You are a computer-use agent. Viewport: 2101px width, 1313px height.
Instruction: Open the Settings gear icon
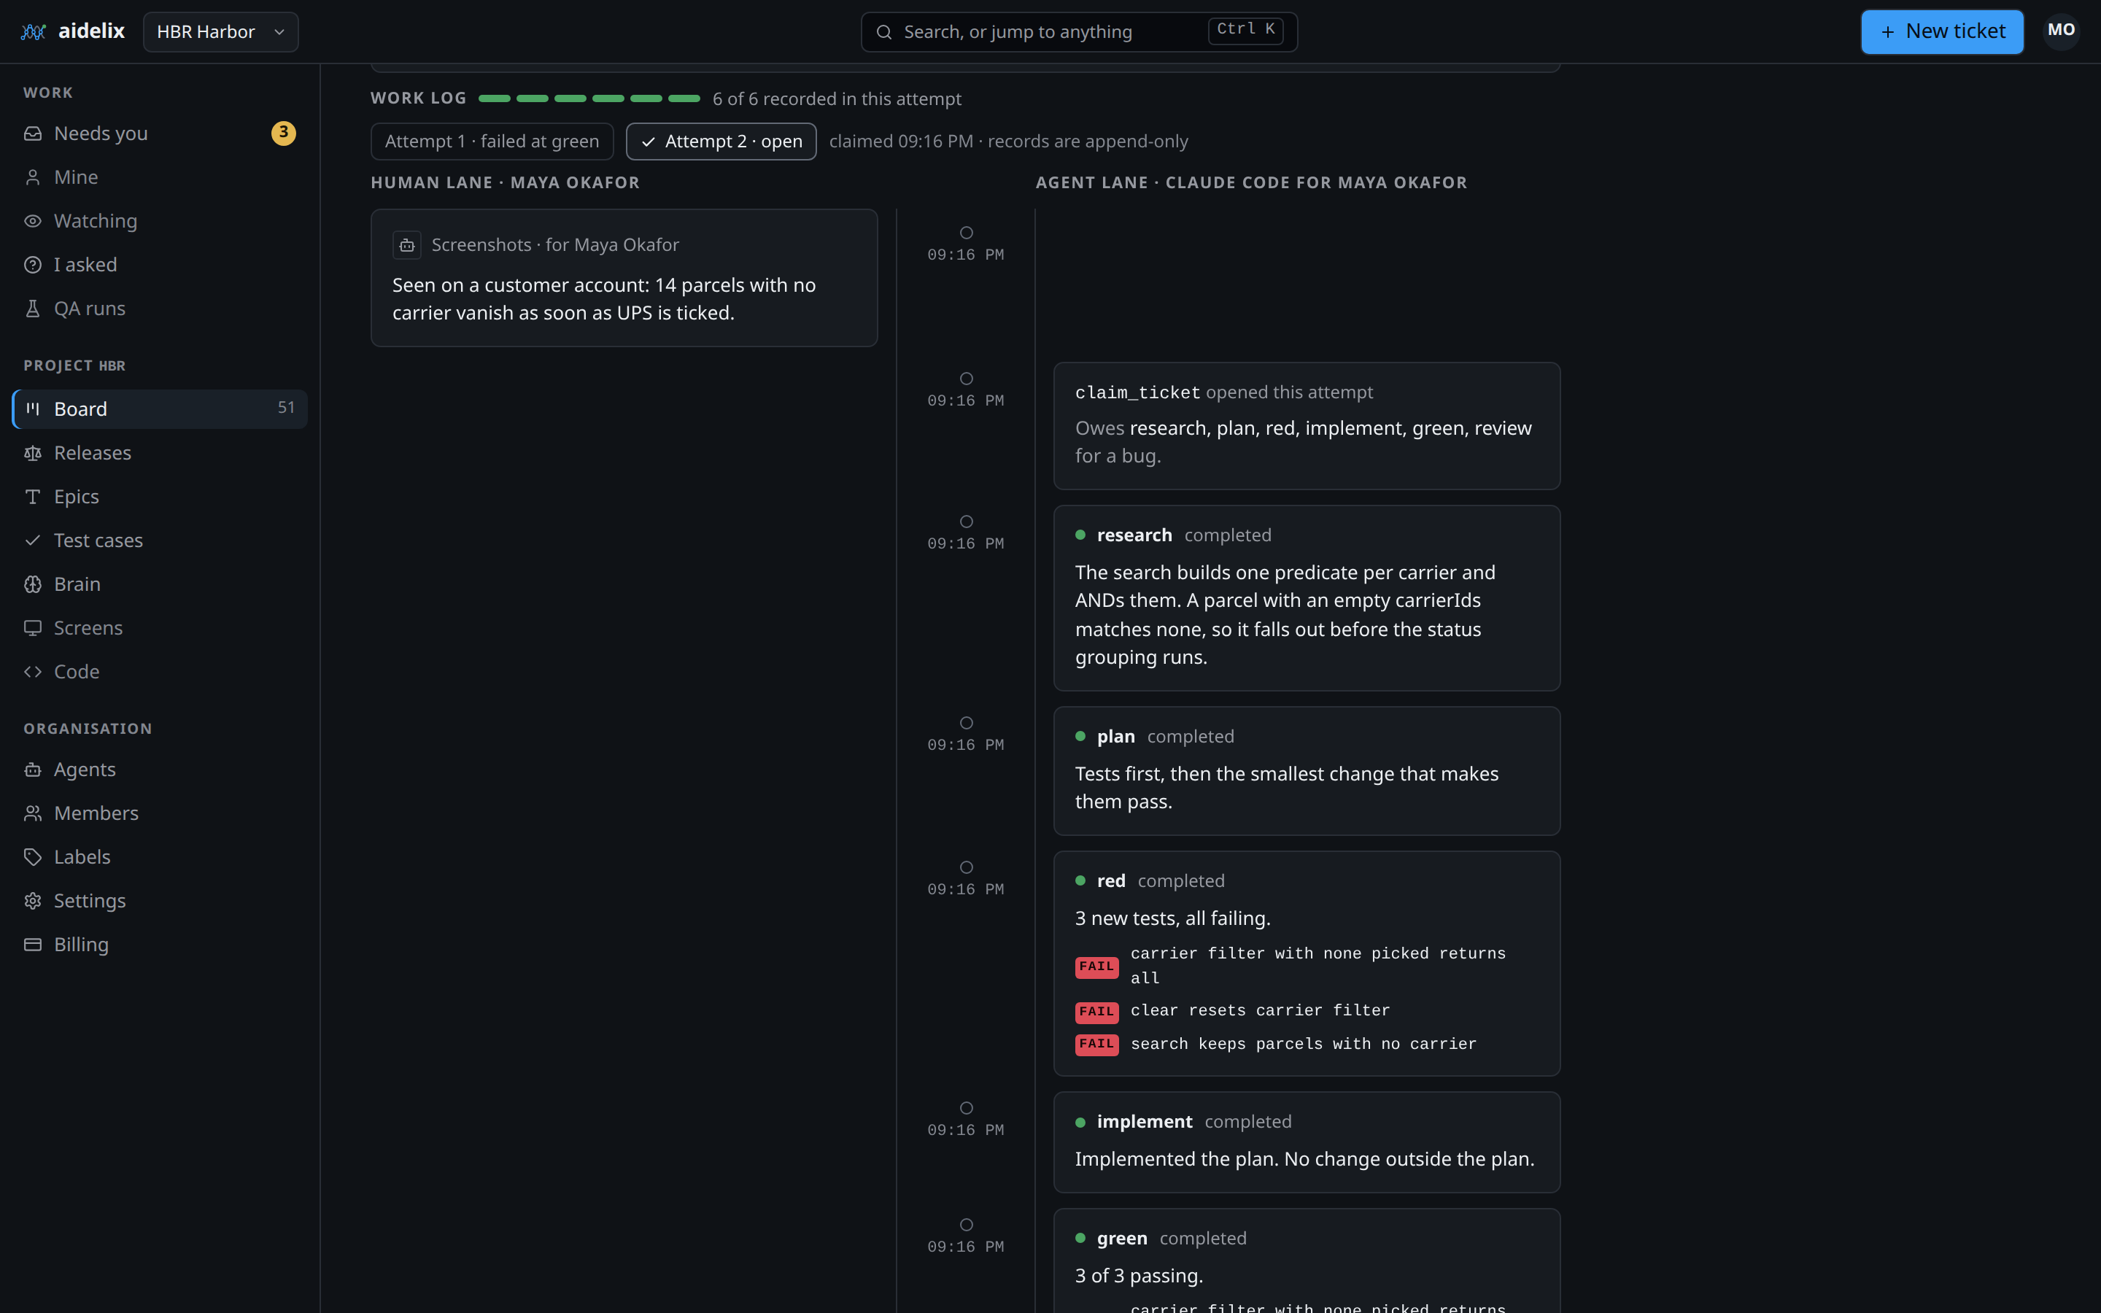point(33,901)
